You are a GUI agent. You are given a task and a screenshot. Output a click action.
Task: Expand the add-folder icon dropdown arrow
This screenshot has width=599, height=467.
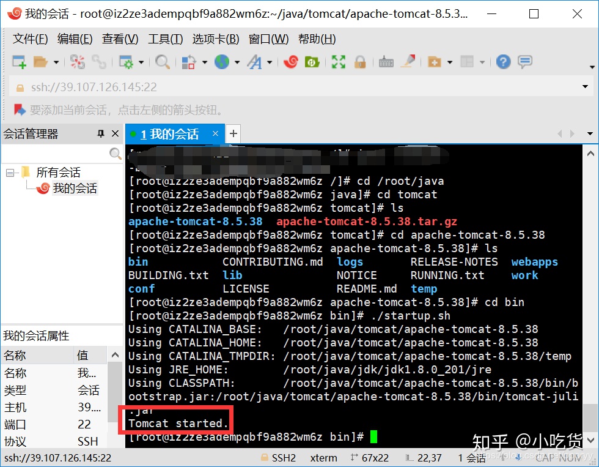point(450,62)
